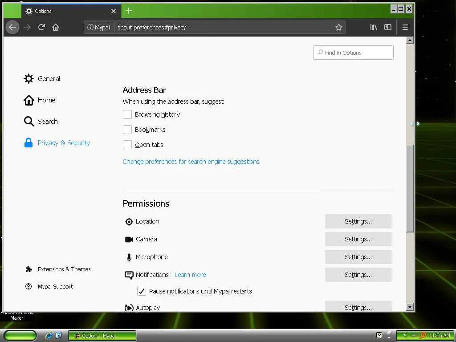Click the help question mark tray icon

(379, 335)
